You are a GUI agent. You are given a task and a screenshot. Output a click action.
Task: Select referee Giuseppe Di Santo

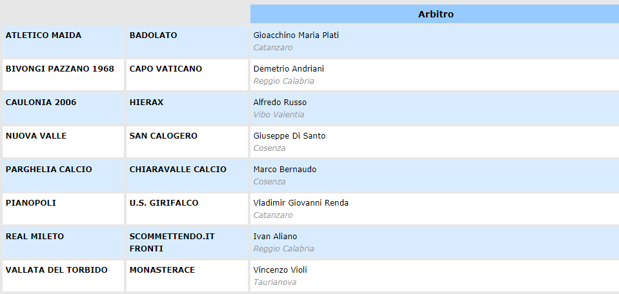[290, 136]
